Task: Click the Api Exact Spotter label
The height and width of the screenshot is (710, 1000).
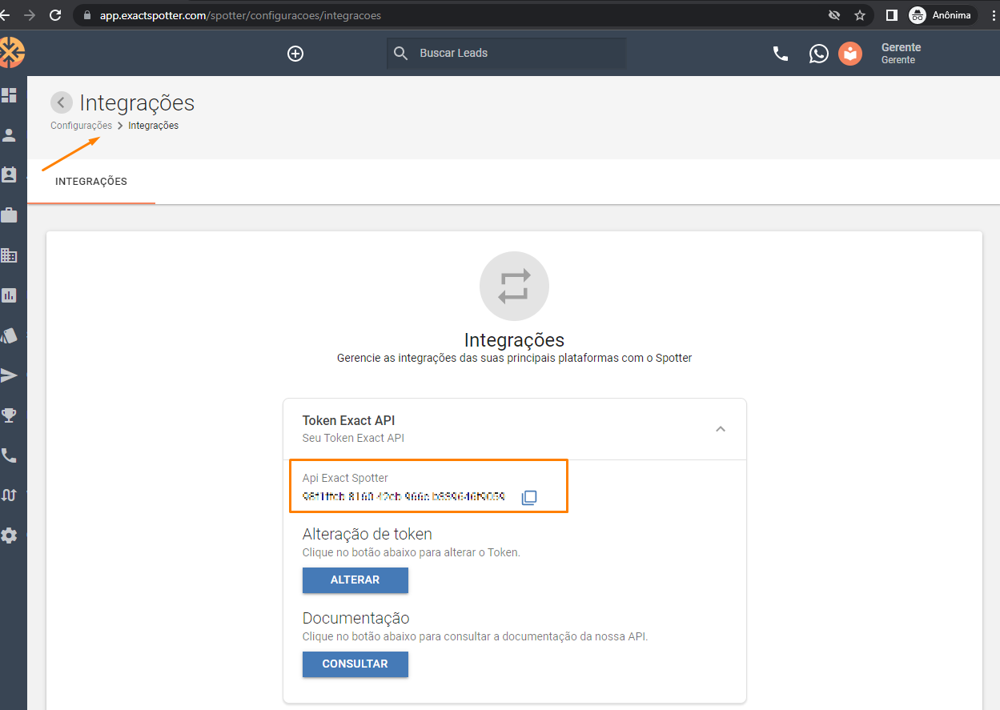Action: tap(345, 478)
